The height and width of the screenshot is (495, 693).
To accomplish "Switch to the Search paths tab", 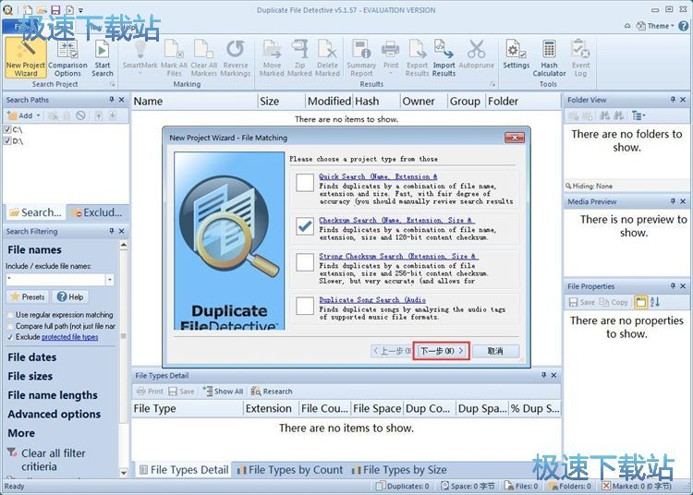I will point(35,212).
